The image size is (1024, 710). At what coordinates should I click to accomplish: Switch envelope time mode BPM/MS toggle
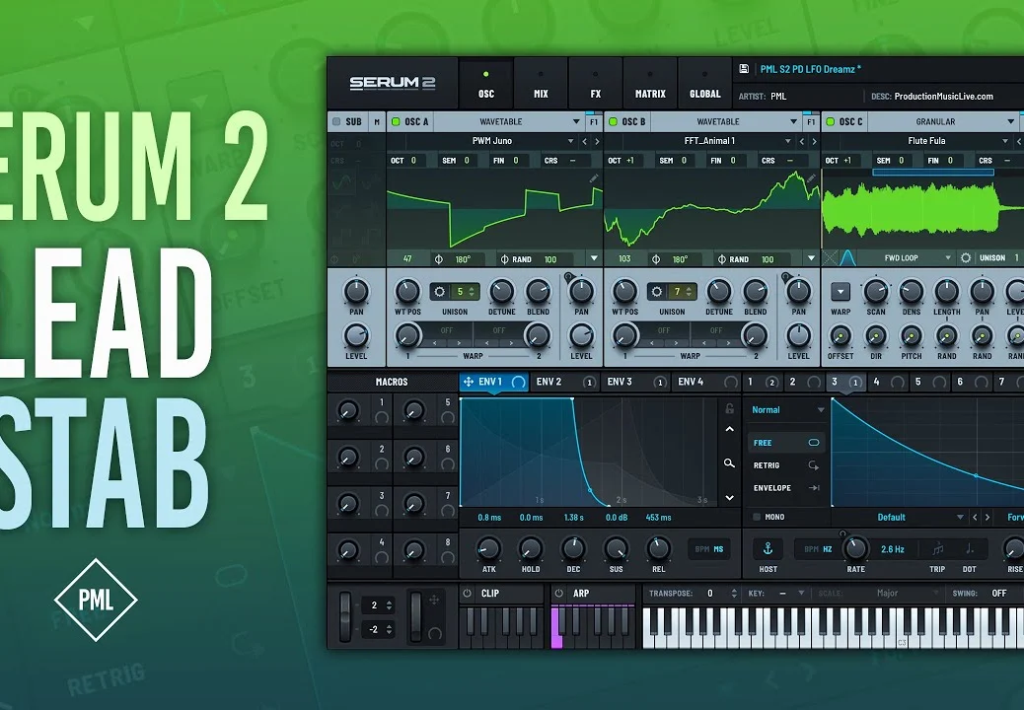pyautogui.click(x=709, y=549)
